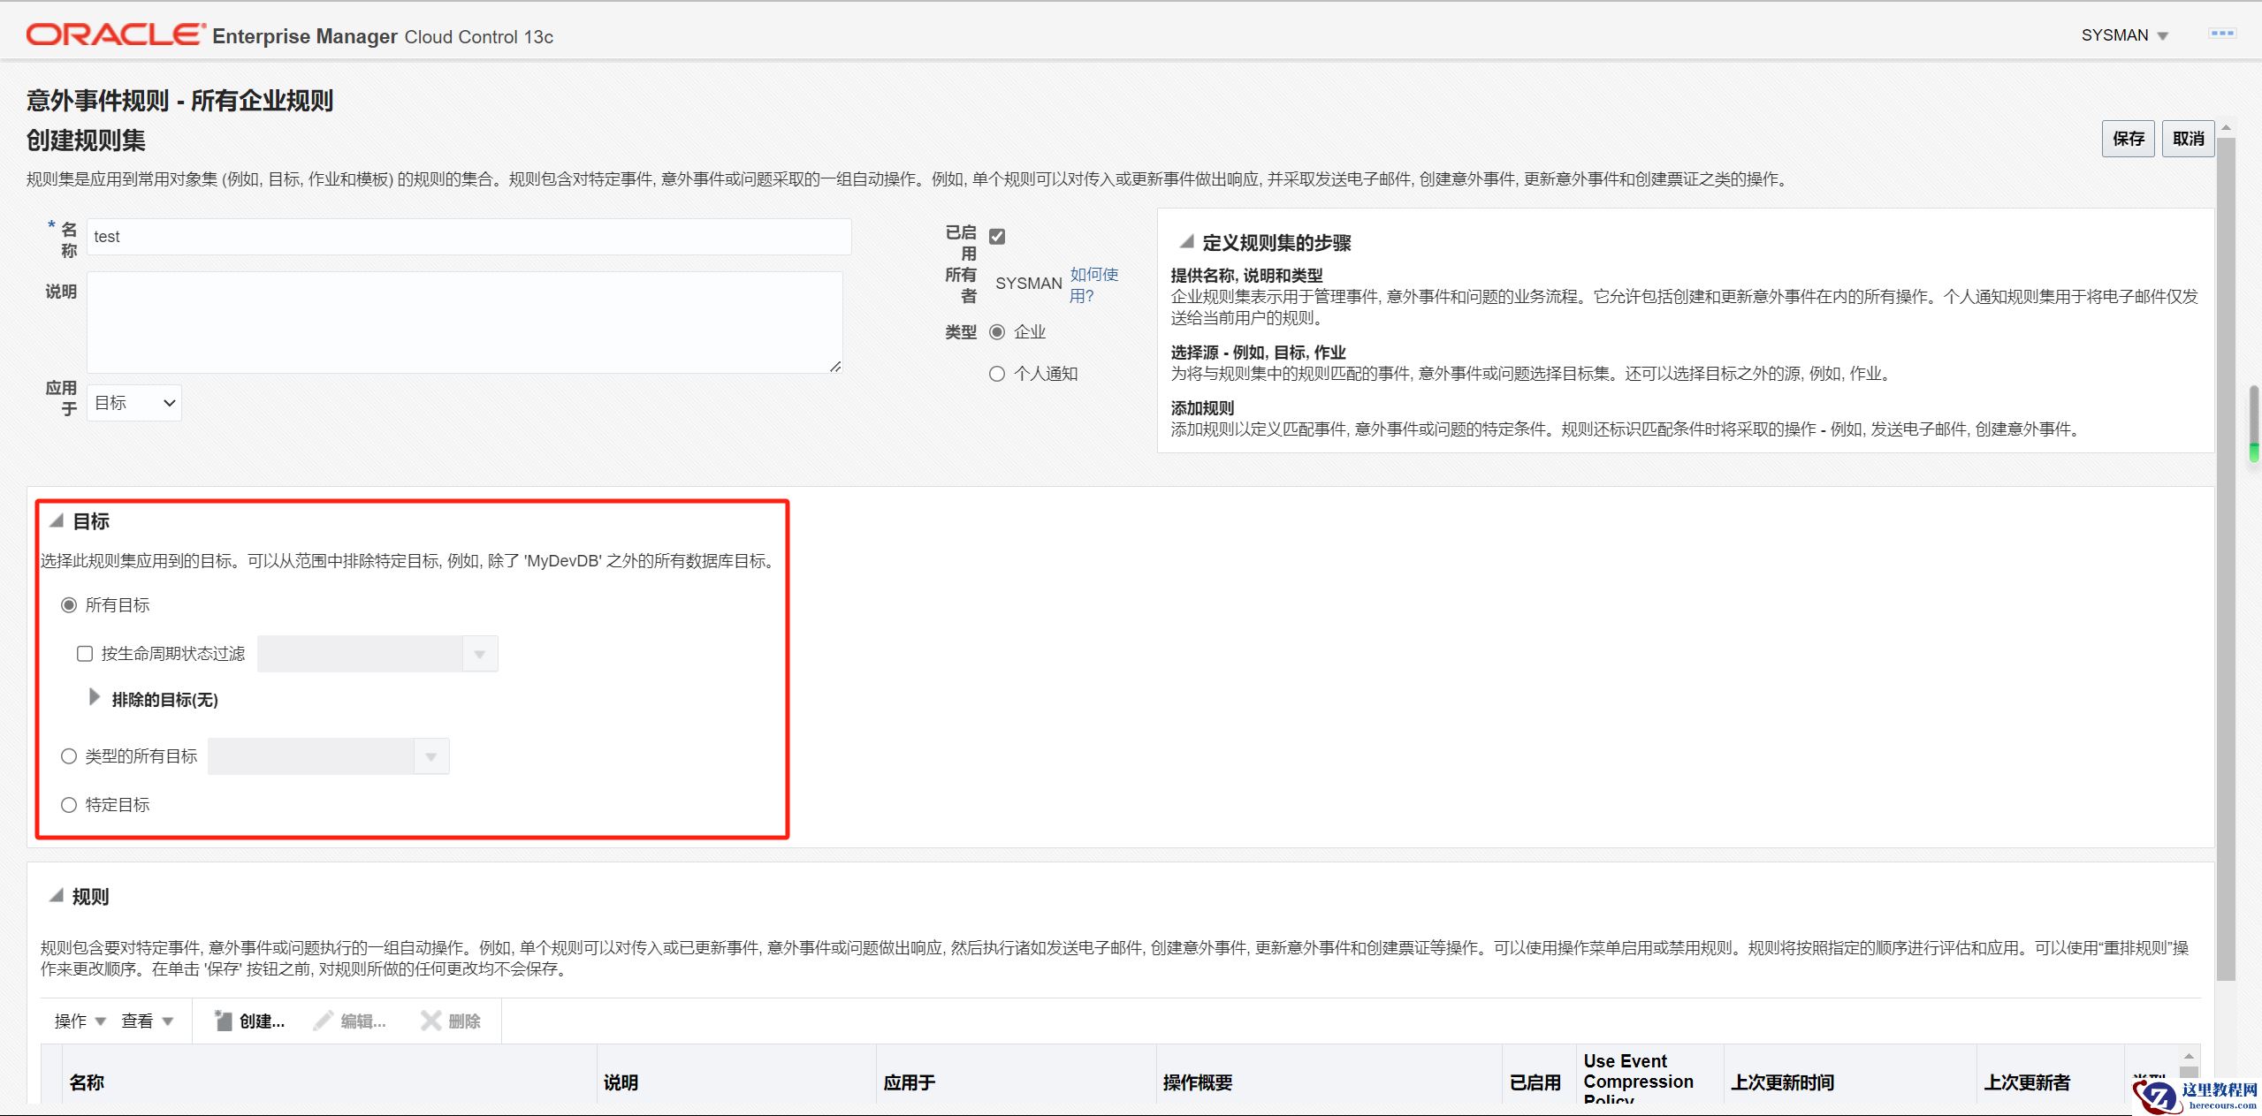This screenshot has width=2262, height=1116.
Task: Choose the 类型的所有目标 radio option
Action: click(69, 756)
